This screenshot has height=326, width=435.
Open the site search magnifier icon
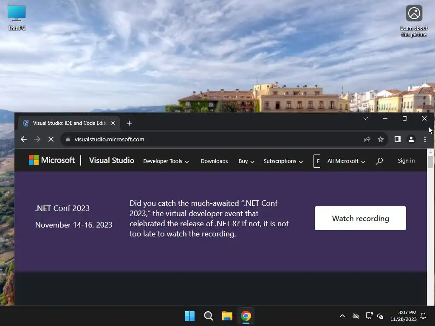click(x=379, y=161)
